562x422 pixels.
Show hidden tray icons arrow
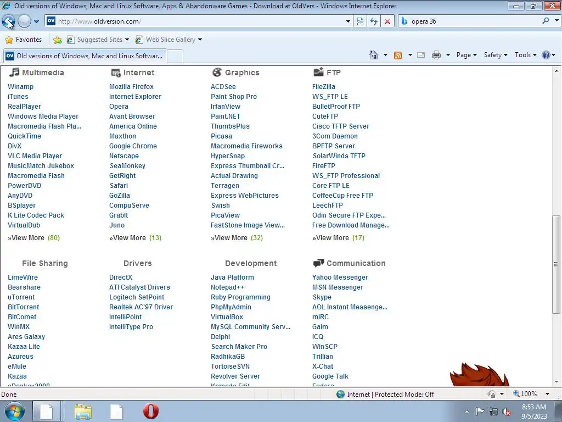tap(467, 412)
